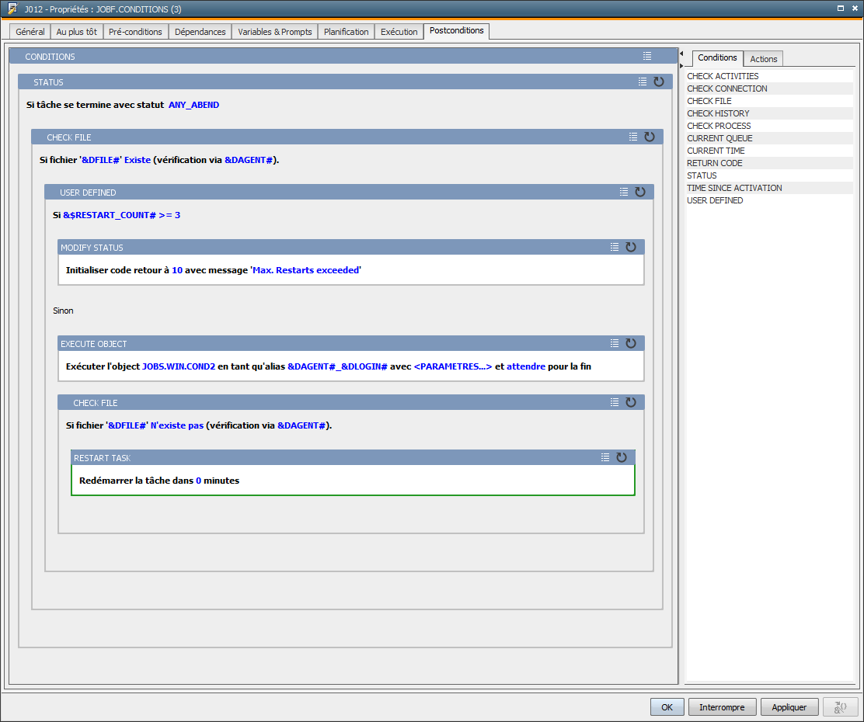
Task: Click the Interrompre button
Action: tap(722, 707)
